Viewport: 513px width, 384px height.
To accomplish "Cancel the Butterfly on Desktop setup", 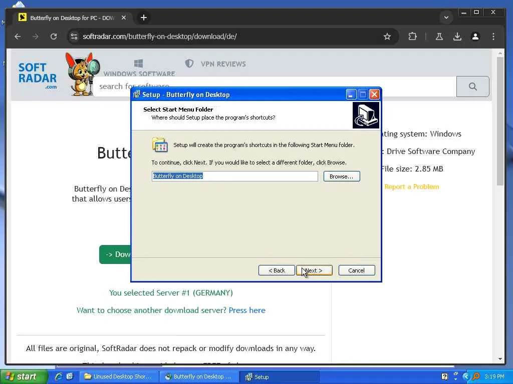I will tap(357, 270).
